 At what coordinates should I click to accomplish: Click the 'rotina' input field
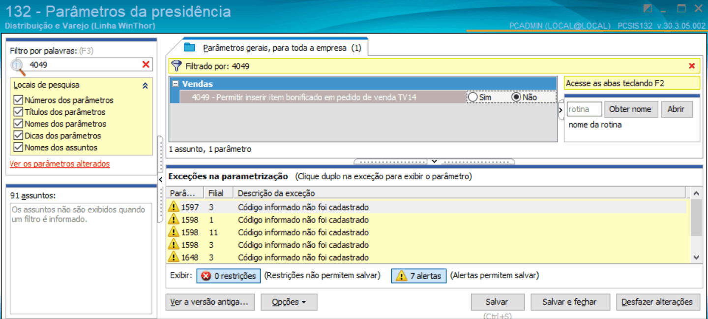click(585, 109)
